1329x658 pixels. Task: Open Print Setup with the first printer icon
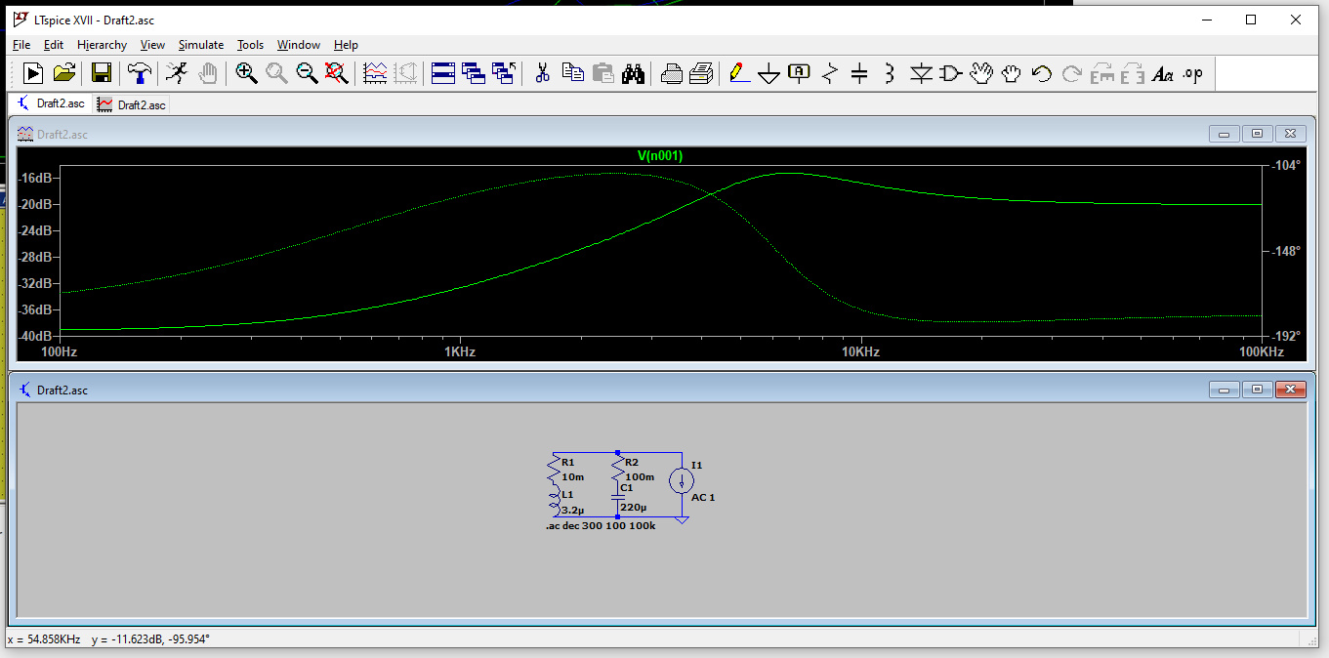pyautogui.click(x=671, y=73)
